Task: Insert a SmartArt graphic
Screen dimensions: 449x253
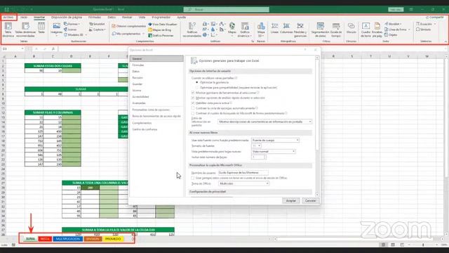Action: (x=97, y=24)
